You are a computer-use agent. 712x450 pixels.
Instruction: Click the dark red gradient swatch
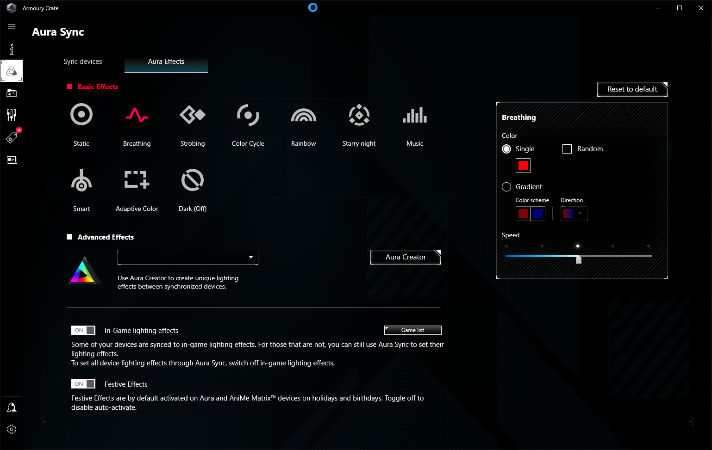coord(523,214)
